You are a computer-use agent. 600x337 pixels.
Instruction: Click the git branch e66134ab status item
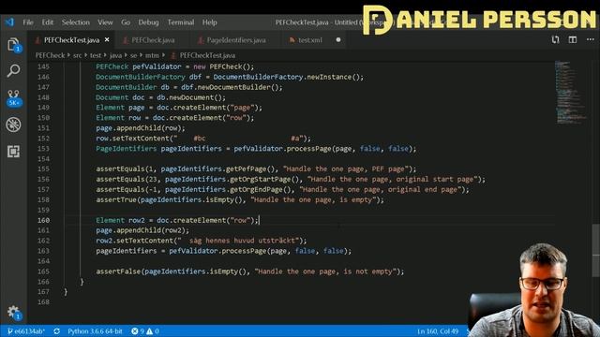pos(26,331)
